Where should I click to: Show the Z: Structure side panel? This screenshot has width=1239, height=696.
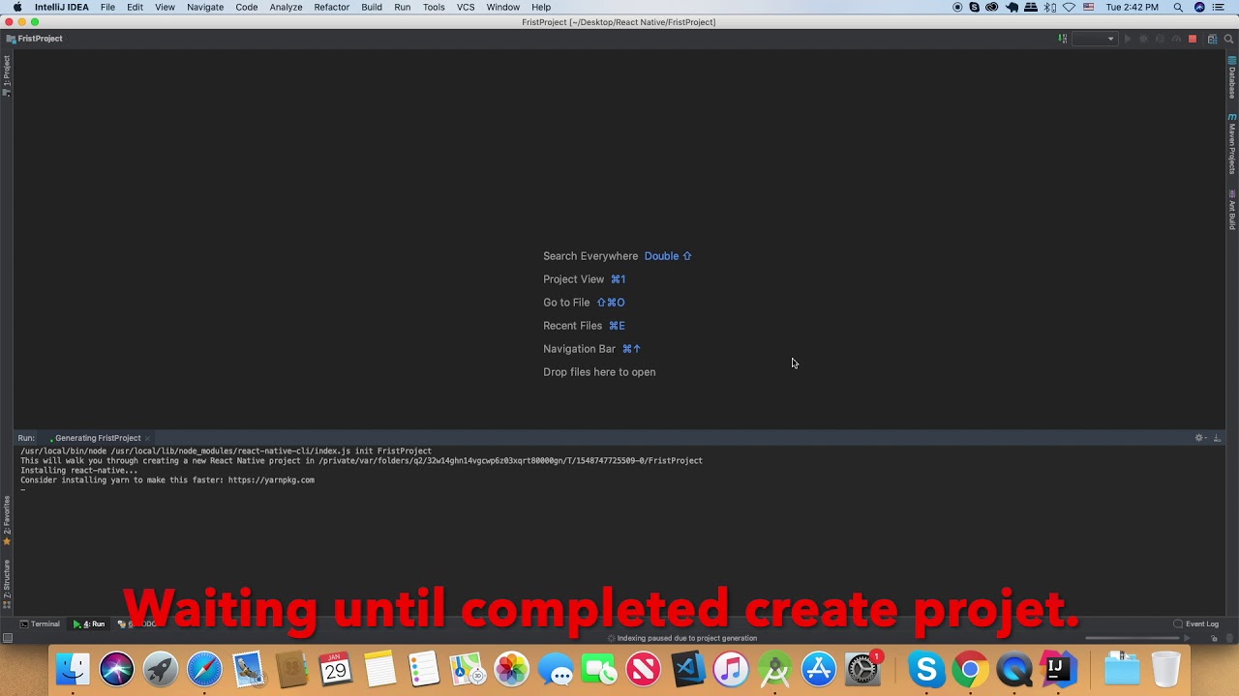click(7, 583)
